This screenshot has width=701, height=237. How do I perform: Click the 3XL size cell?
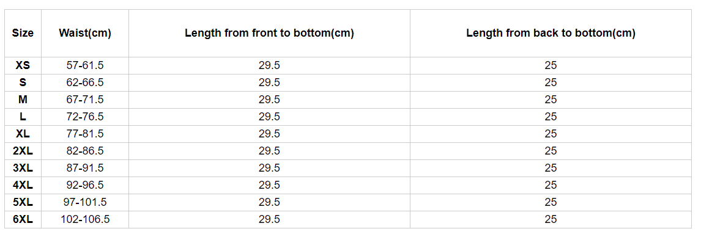point(23,168)
